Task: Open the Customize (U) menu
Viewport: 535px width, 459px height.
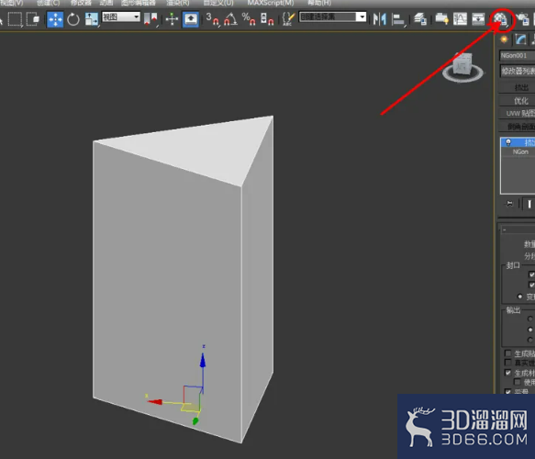Action: point(218,3)
